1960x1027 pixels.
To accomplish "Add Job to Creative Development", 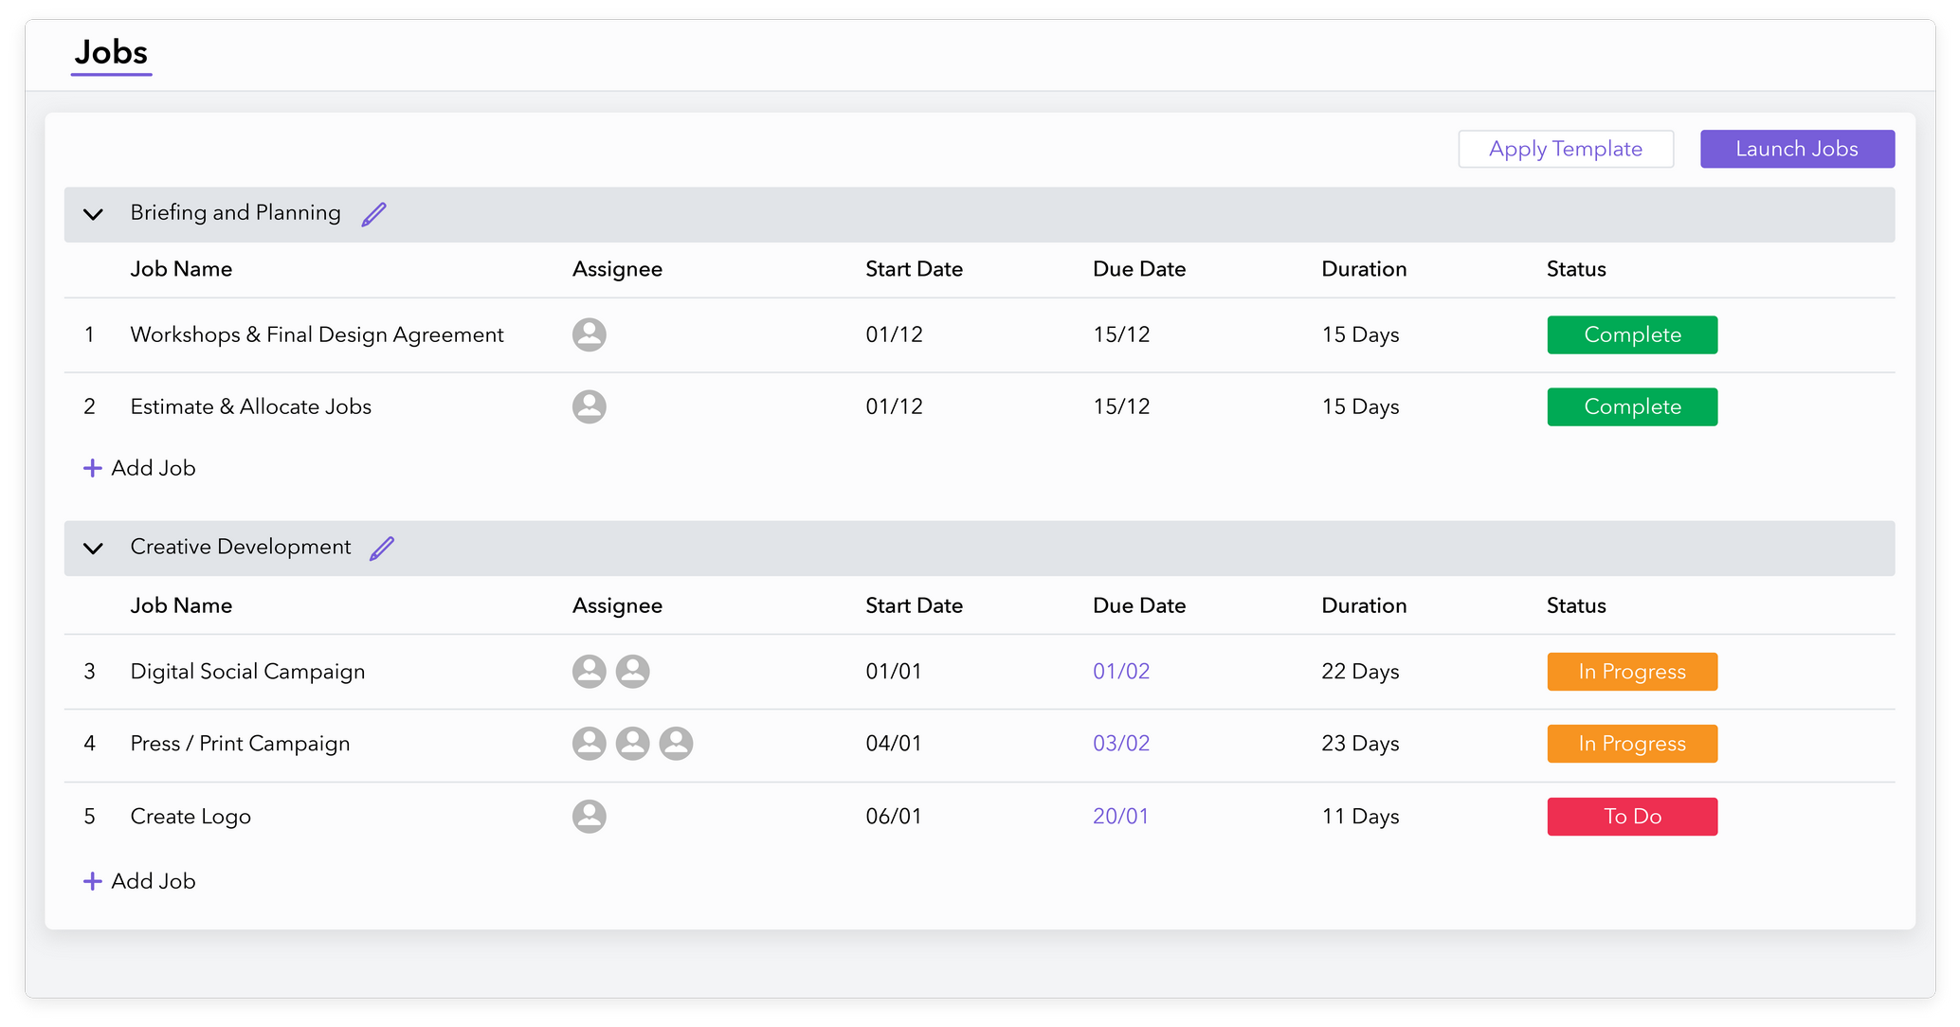I will pos(139,881).
